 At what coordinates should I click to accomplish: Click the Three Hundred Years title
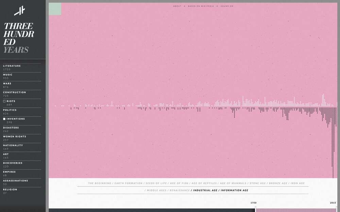[x=18, y=38]
